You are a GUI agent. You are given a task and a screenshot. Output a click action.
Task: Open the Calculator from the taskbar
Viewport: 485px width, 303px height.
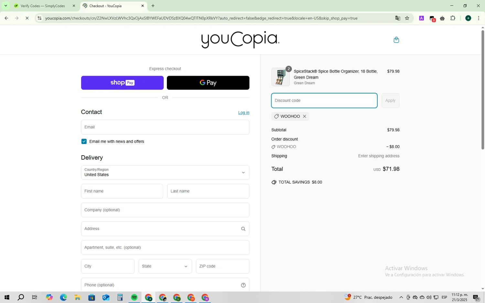[120, 298]
